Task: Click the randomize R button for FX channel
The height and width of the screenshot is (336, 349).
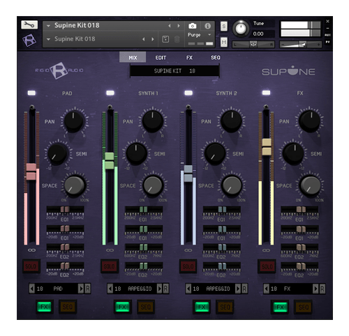Action: click(x=322, y=289)
